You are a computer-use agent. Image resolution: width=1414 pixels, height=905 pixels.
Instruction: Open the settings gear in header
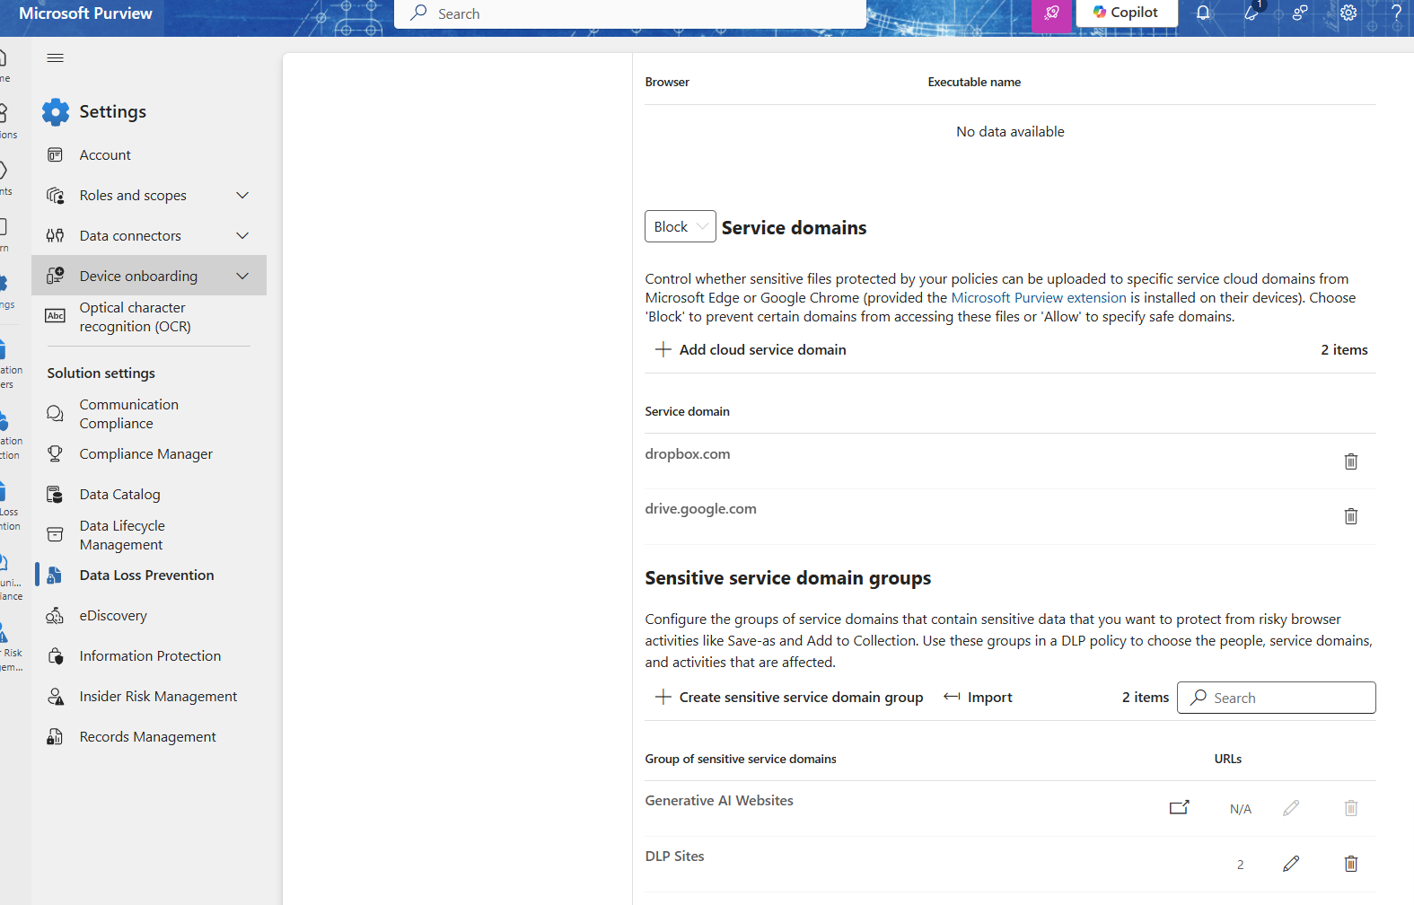(1348, 13)
